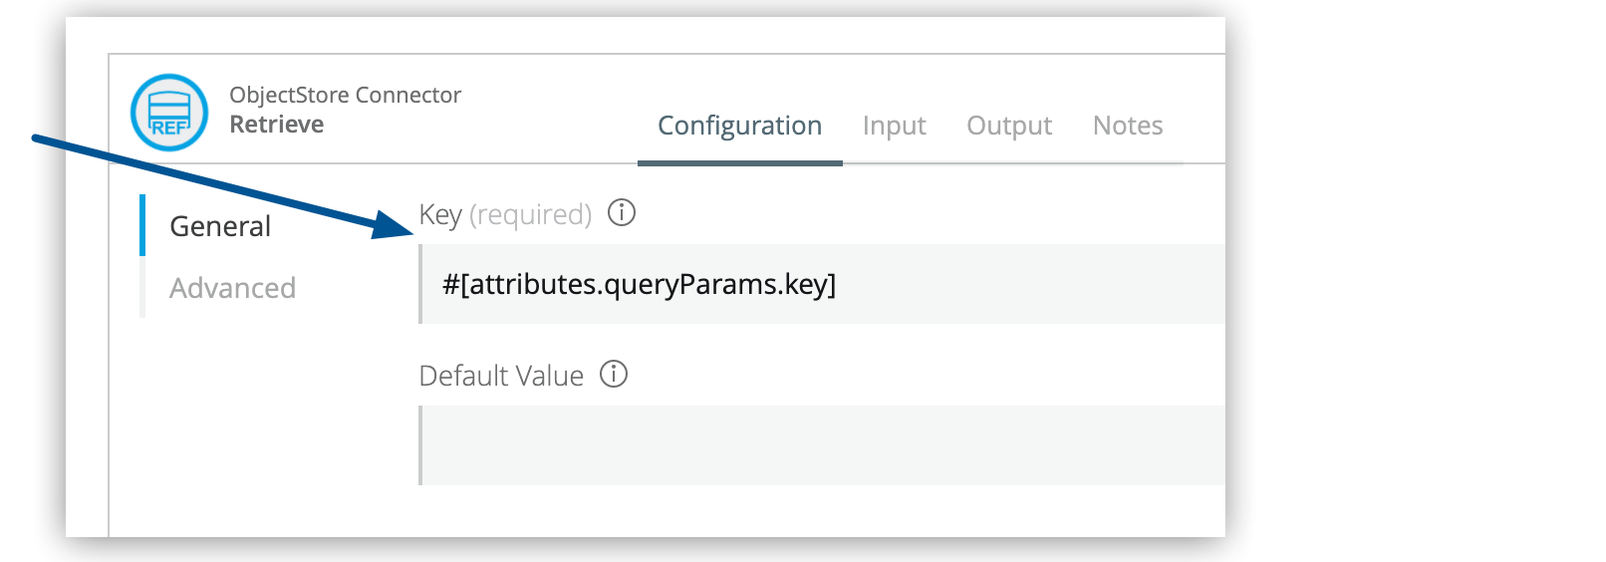The height and width of the screenshot is (562, 1606).
Task: Click the blue active bar beside General
Action: point(142,225)
